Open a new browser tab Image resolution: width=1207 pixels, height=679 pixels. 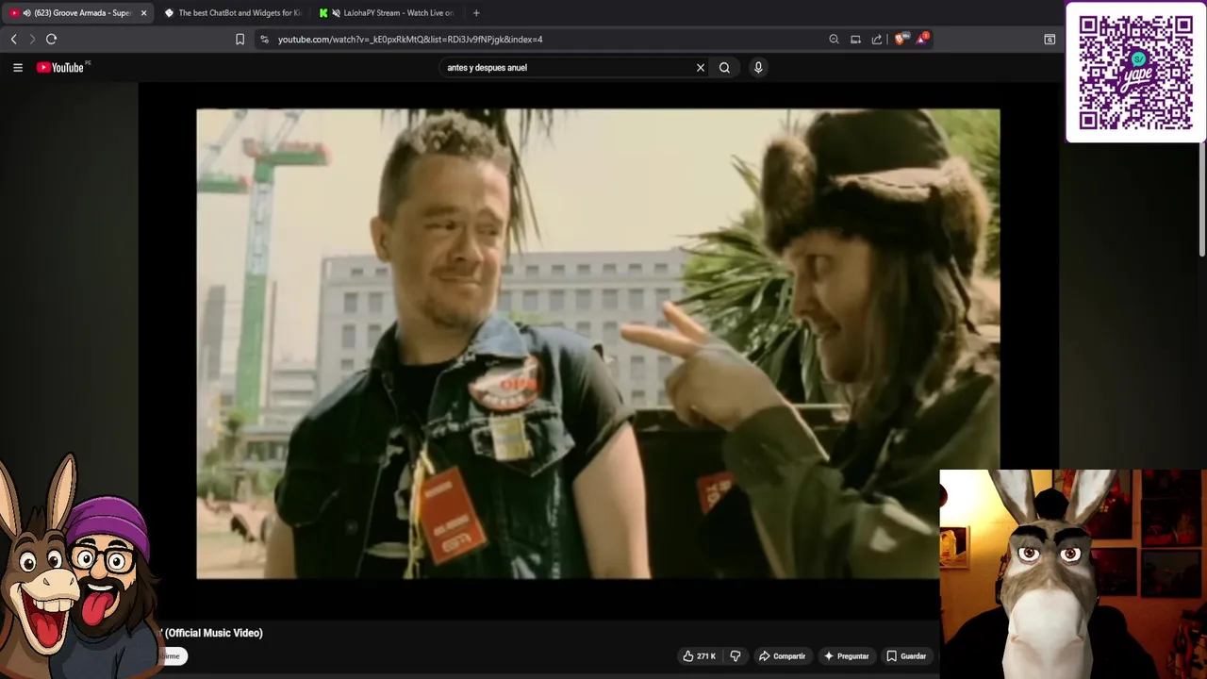click(476, 13)
